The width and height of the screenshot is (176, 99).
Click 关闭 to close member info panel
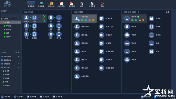coord(167,12)
